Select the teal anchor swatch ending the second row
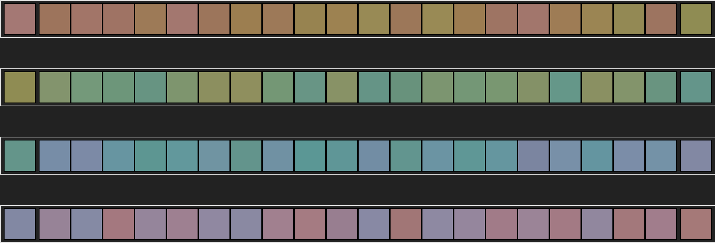The width and height of the screenshot is (715, 243). [696, 87]
